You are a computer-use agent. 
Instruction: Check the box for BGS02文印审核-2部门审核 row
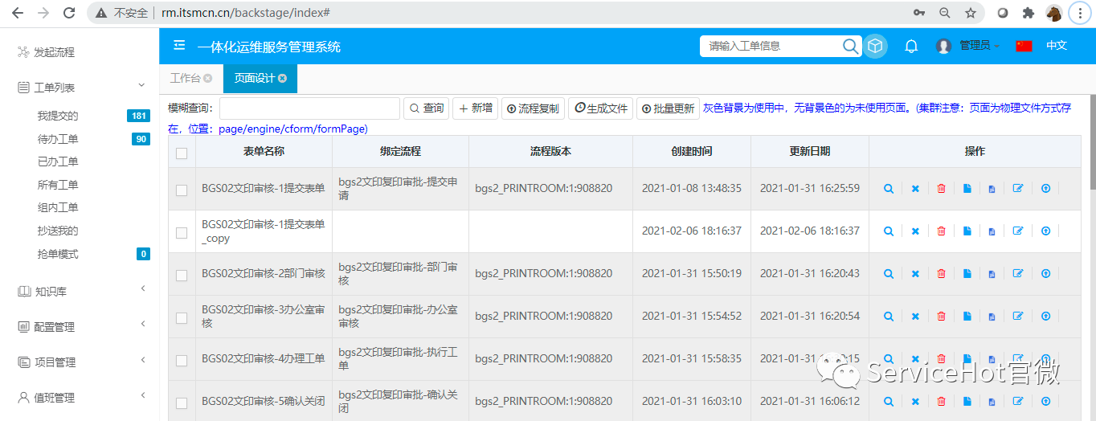pos(182,275)
